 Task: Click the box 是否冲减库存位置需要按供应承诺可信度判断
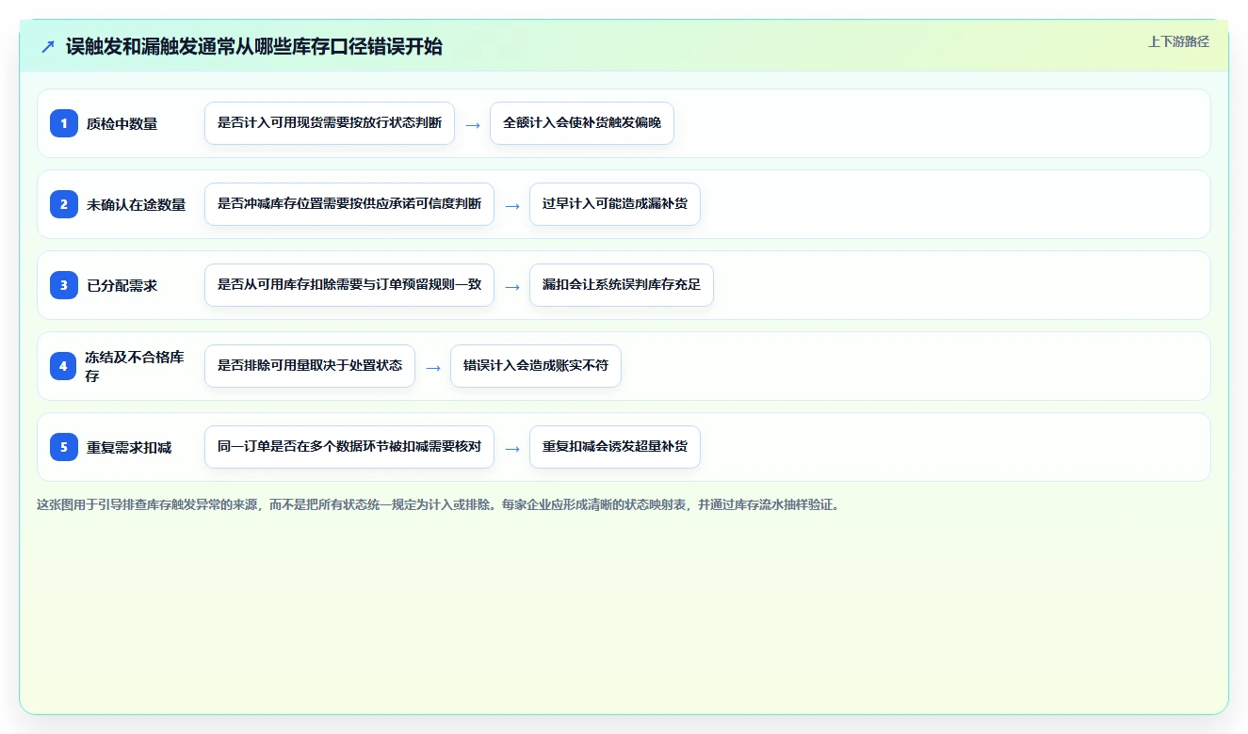349,204
